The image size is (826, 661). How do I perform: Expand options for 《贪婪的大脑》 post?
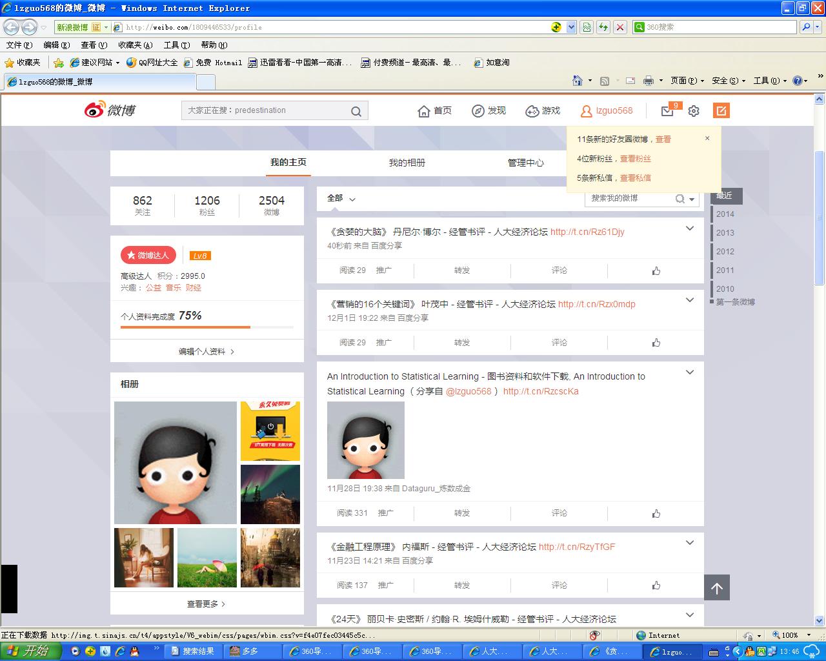click(690, 229)
